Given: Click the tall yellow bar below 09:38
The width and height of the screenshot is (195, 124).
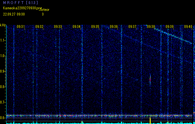Looking at the screenshot, I should [x=150, y=120].
